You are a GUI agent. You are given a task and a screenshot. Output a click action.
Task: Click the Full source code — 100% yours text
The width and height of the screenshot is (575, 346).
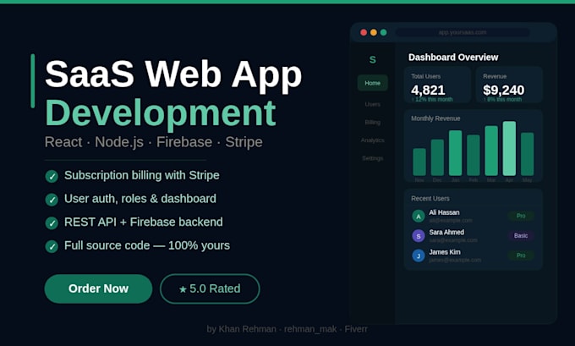(x=147, y=245)
